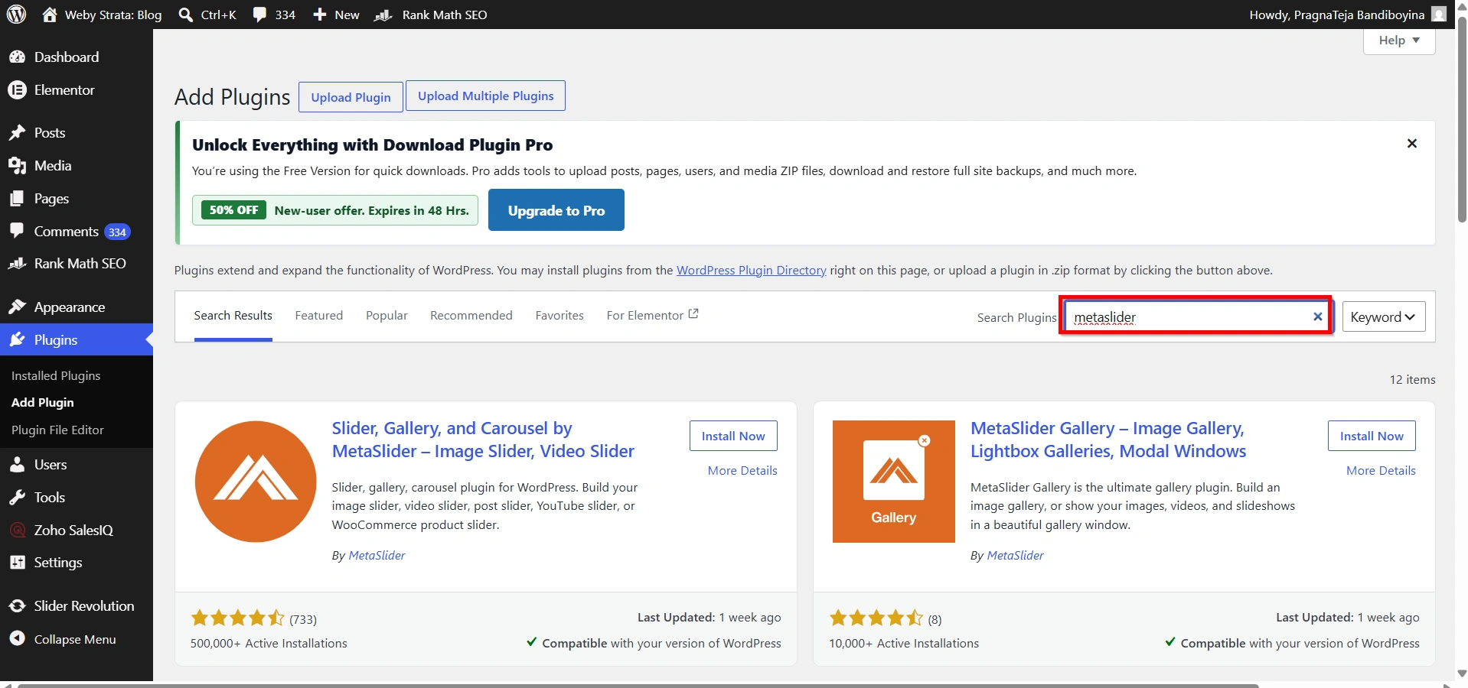Switch to Favorites tab

[x=559, y=316]
